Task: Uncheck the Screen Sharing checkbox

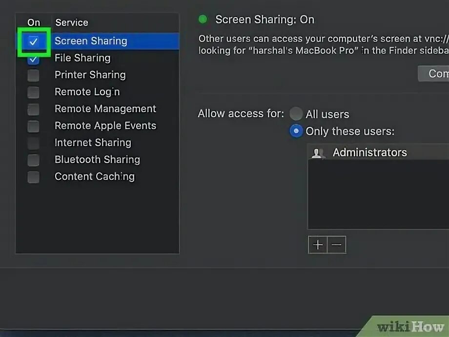Action: pos(33,42)
